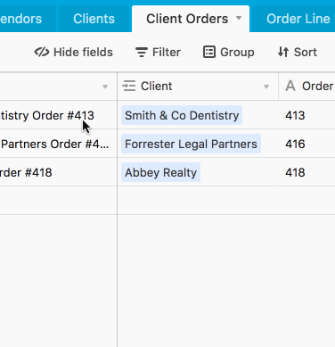335x347 pixels.
Task: Open the Client column dropdown arrow
Action: 266,87
